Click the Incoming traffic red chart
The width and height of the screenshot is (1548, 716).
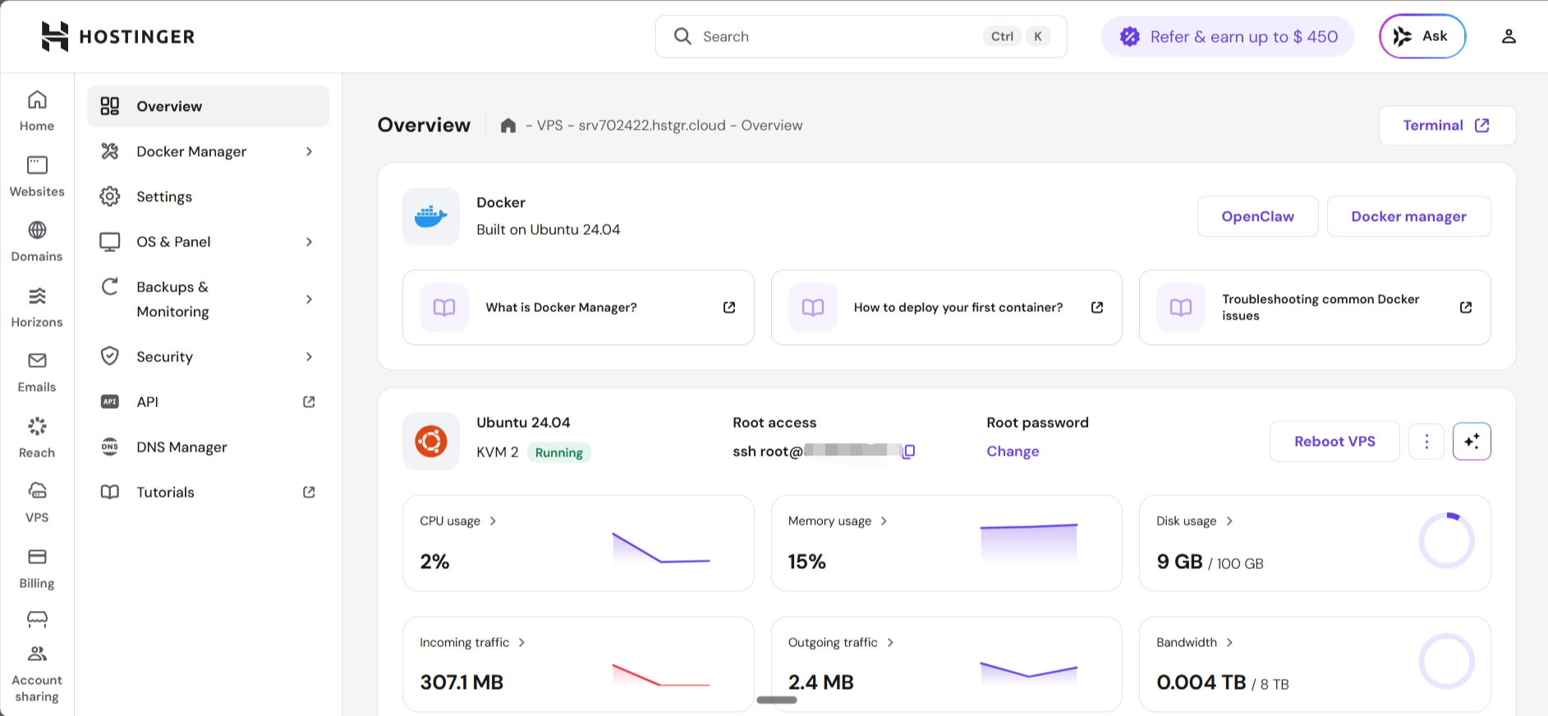tap(661, 674)
